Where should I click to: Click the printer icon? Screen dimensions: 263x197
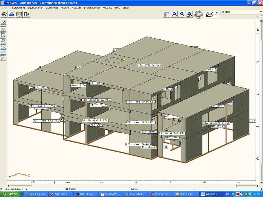pyautogui.click(x=12, y=14)
